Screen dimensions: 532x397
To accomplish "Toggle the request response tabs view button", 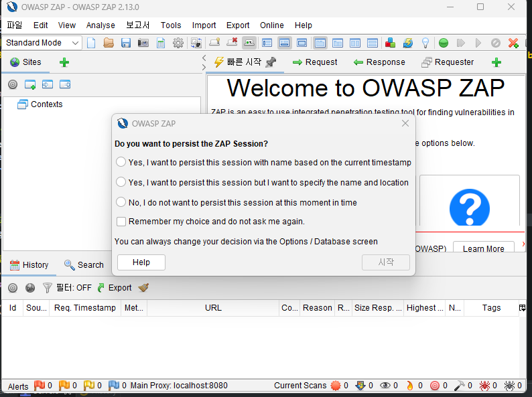I will tap(320, 43).
